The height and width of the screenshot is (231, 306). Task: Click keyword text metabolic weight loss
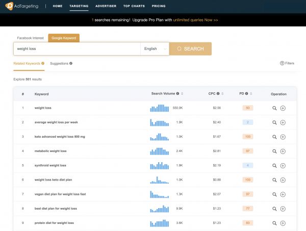(50, 151)
